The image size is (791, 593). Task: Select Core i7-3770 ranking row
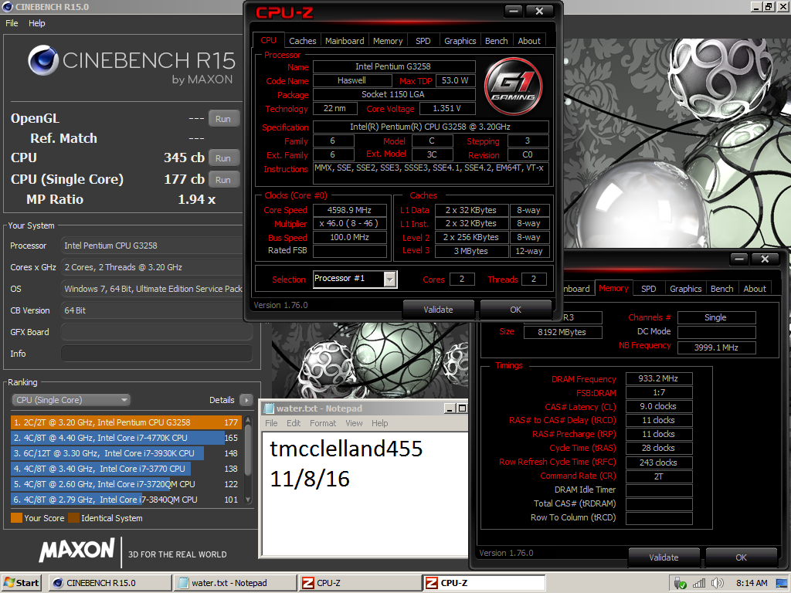126,469
